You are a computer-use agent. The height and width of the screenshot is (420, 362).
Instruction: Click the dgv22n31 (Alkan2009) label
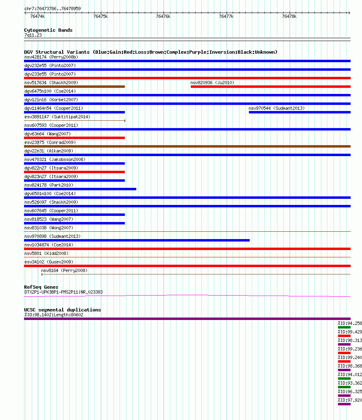[x=49, y=151]
